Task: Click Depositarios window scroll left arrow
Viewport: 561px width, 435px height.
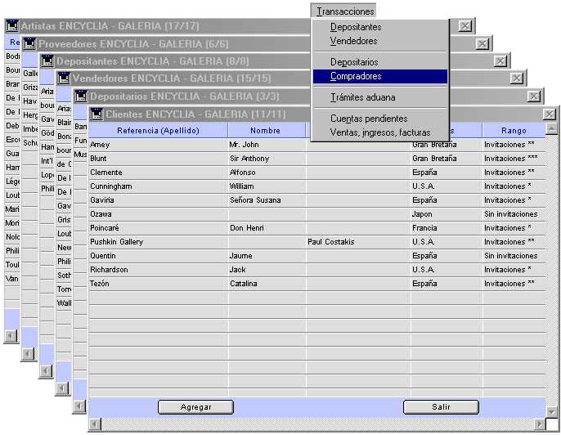Action: (x=79, y=406)
